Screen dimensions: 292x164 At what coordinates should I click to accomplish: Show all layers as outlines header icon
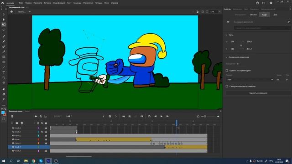38,123
